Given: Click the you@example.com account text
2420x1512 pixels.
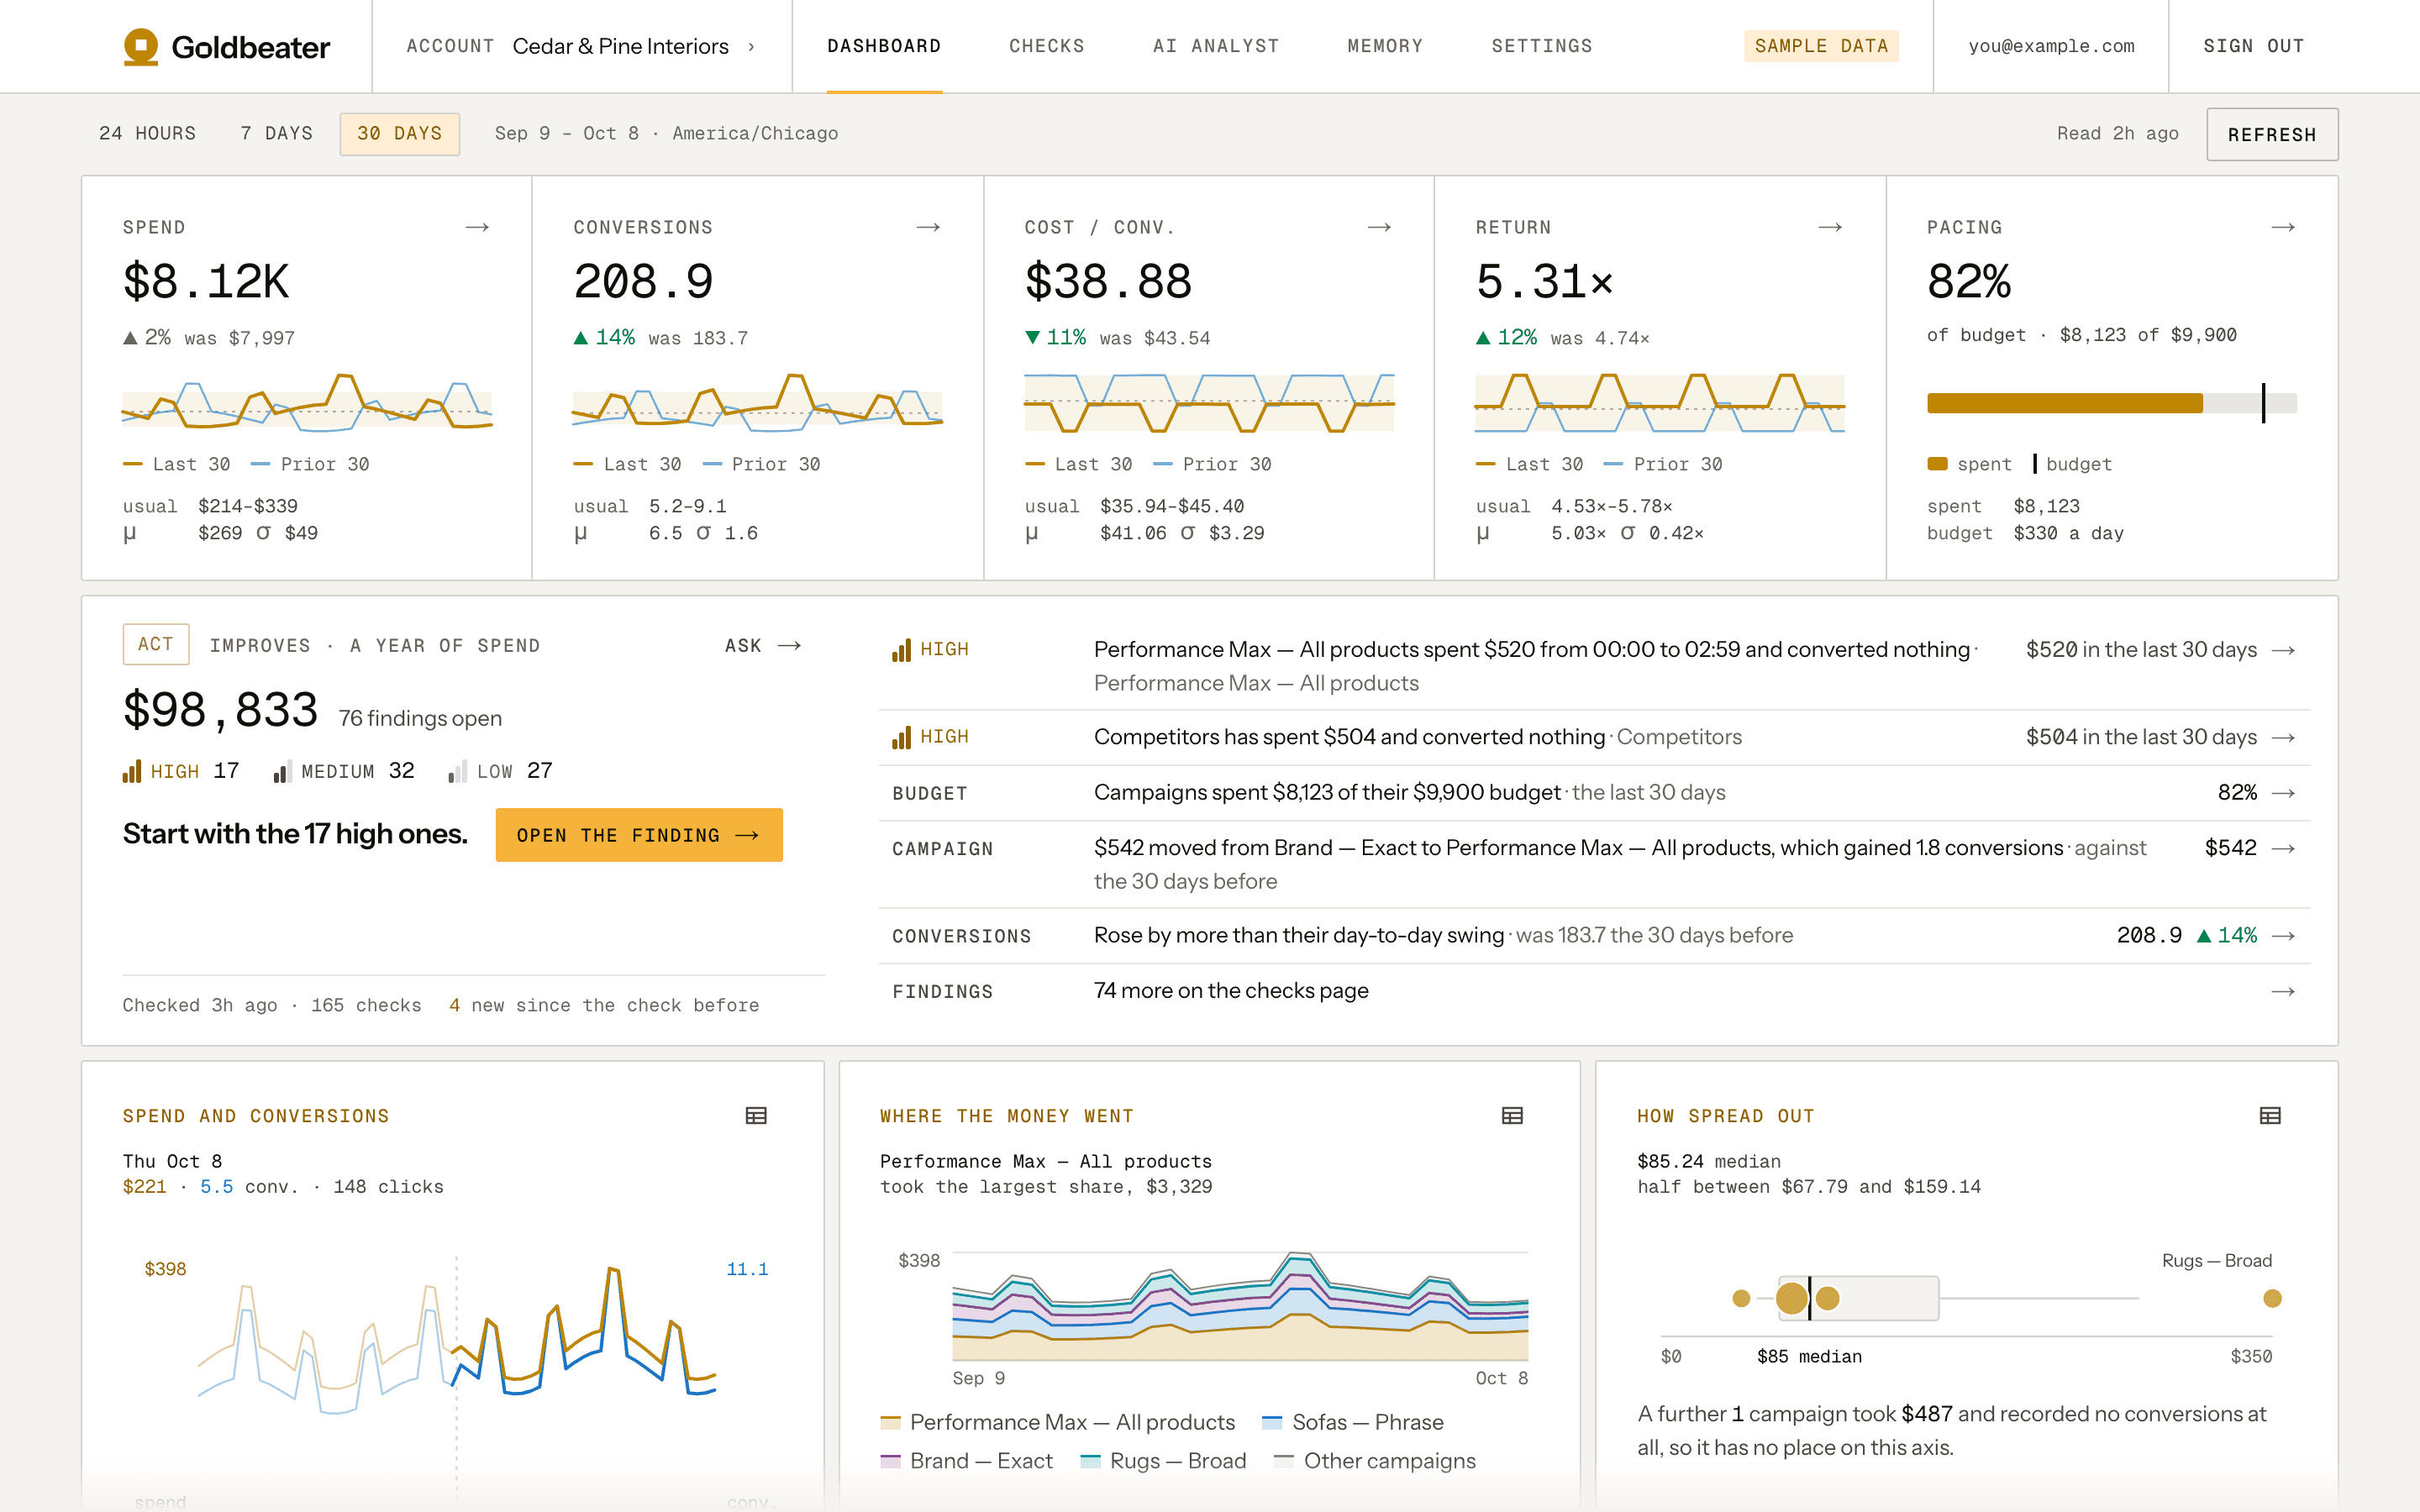Looking at the screenshot, I should coord(2051,46).
